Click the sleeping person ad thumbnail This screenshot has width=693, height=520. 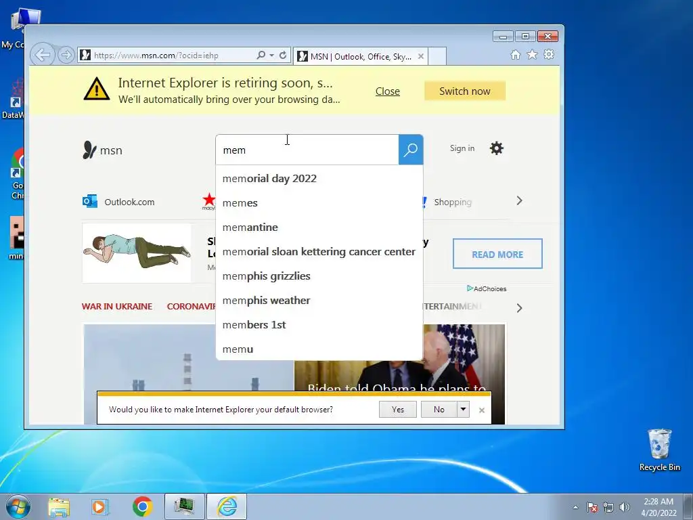point(137,253)
